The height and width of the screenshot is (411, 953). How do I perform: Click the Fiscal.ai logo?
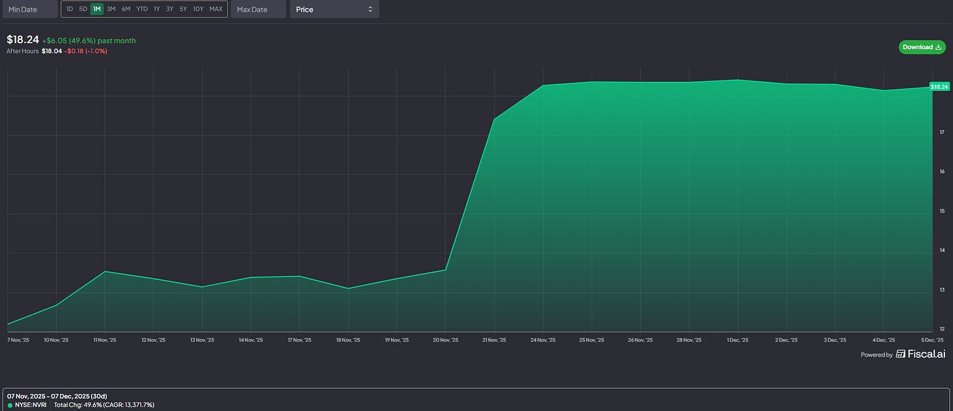pyautogui.click(x=920, y=354)
